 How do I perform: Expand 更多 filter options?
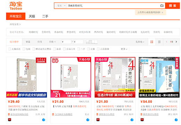[124, 49]
